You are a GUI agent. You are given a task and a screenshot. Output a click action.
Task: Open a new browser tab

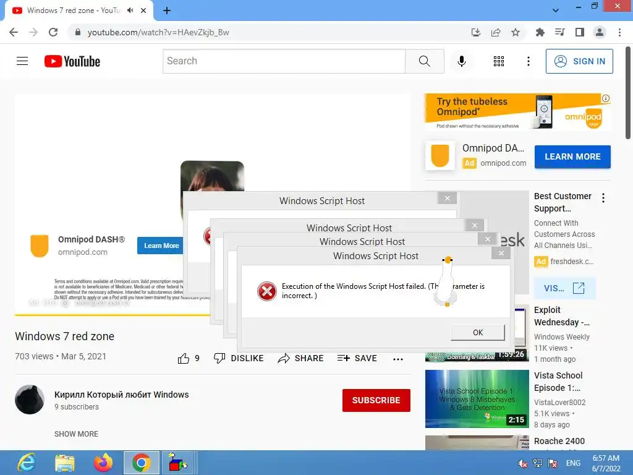pos(167,11)
